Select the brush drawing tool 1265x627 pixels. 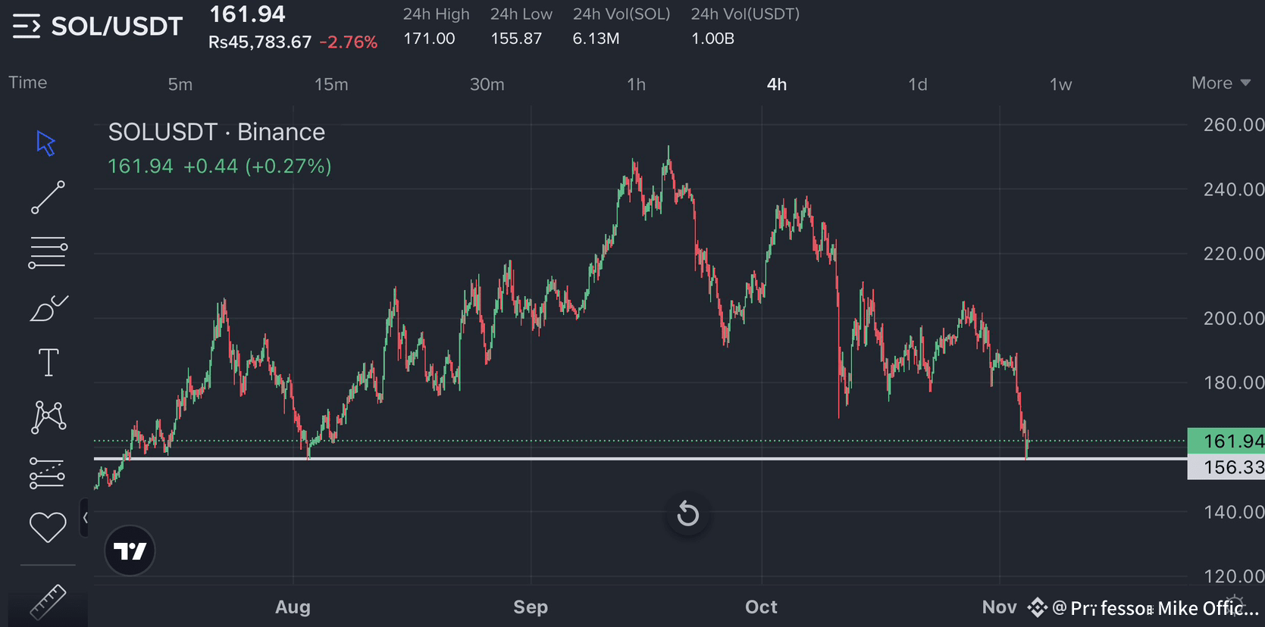[49, 308]
